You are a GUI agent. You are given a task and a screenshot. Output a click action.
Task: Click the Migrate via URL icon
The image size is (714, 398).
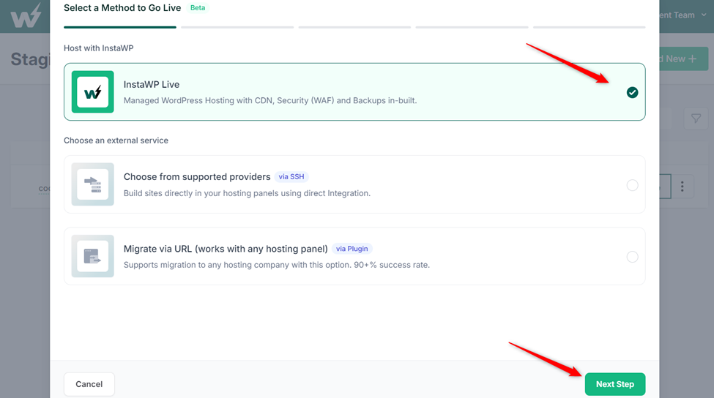[92, 256]
